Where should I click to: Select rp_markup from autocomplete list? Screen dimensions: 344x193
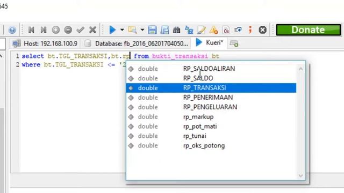[211, 117]
